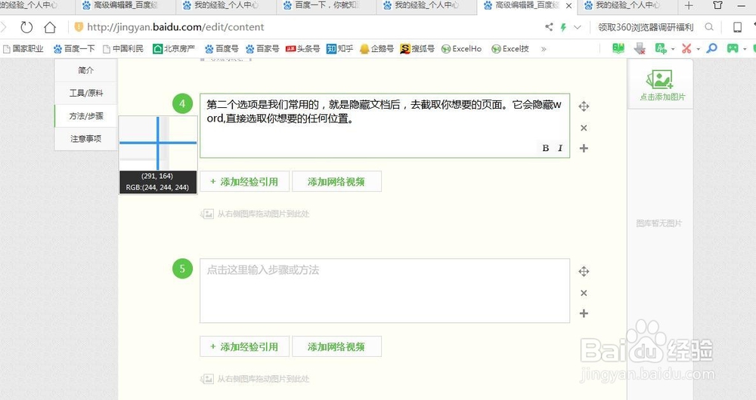Screen dimensions: 756x400
Task: Delete step 5 with its X icon
Action: pos(584,293)
